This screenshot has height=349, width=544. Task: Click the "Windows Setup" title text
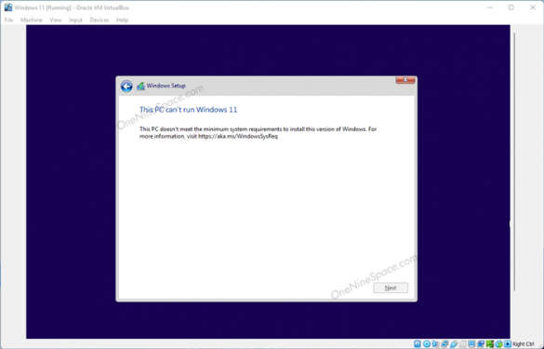coord(166,86)
